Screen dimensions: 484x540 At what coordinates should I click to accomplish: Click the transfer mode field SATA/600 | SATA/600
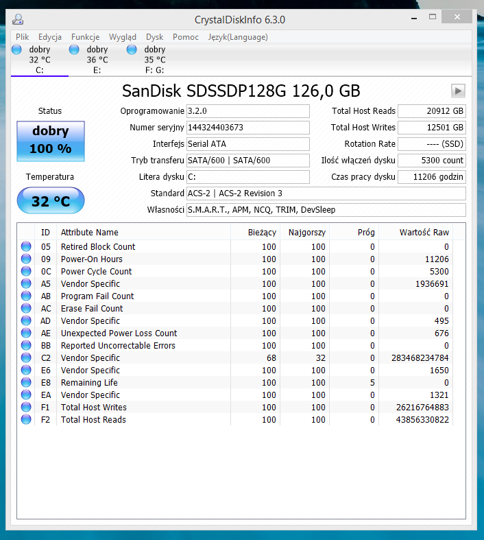(248, 161)
